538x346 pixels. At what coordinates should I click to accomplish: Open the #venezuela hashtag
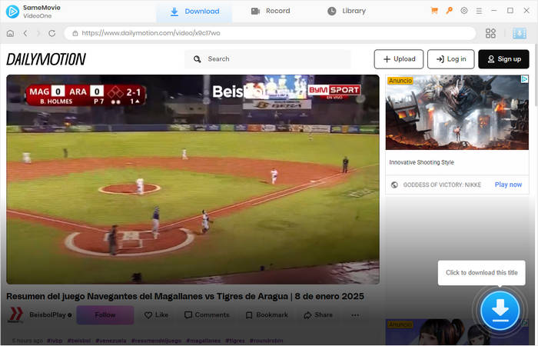coord(111,341)
